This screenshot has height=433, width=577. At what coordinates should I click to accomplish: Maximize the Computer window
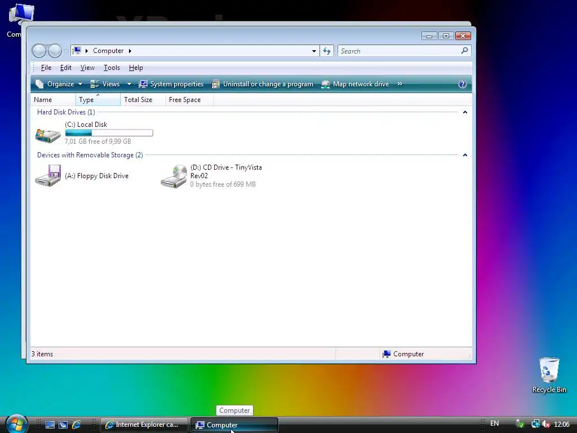[446, 36]
